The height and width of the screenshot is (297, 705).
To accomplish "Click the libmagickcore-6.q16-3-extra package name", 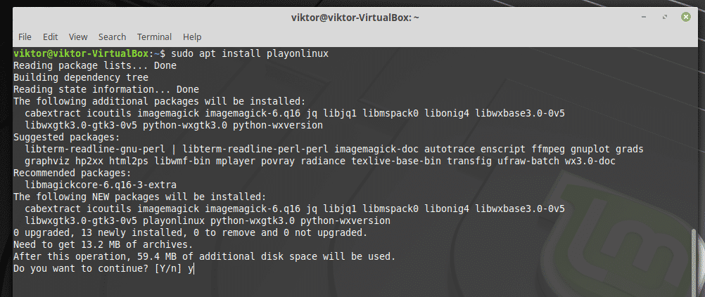I will (93, 183).
